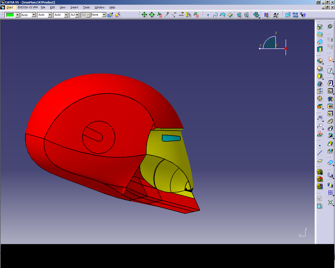
Task: Click the magnifier with red prohibited sign icon
Action: click(x=196, y=15)
